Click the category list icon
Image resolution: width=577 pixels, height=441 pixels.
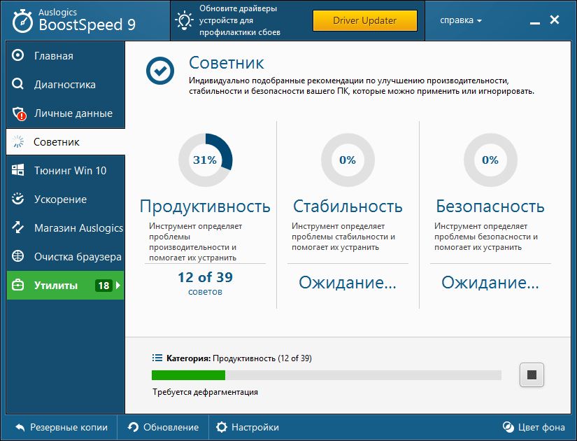(157, 358)
